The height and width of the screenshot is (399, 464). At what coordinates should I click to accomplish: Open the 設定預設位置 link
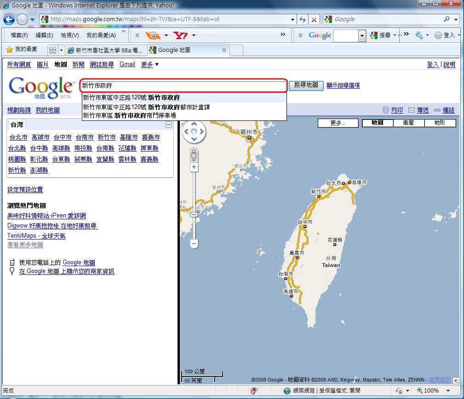(x=25, y=189)
